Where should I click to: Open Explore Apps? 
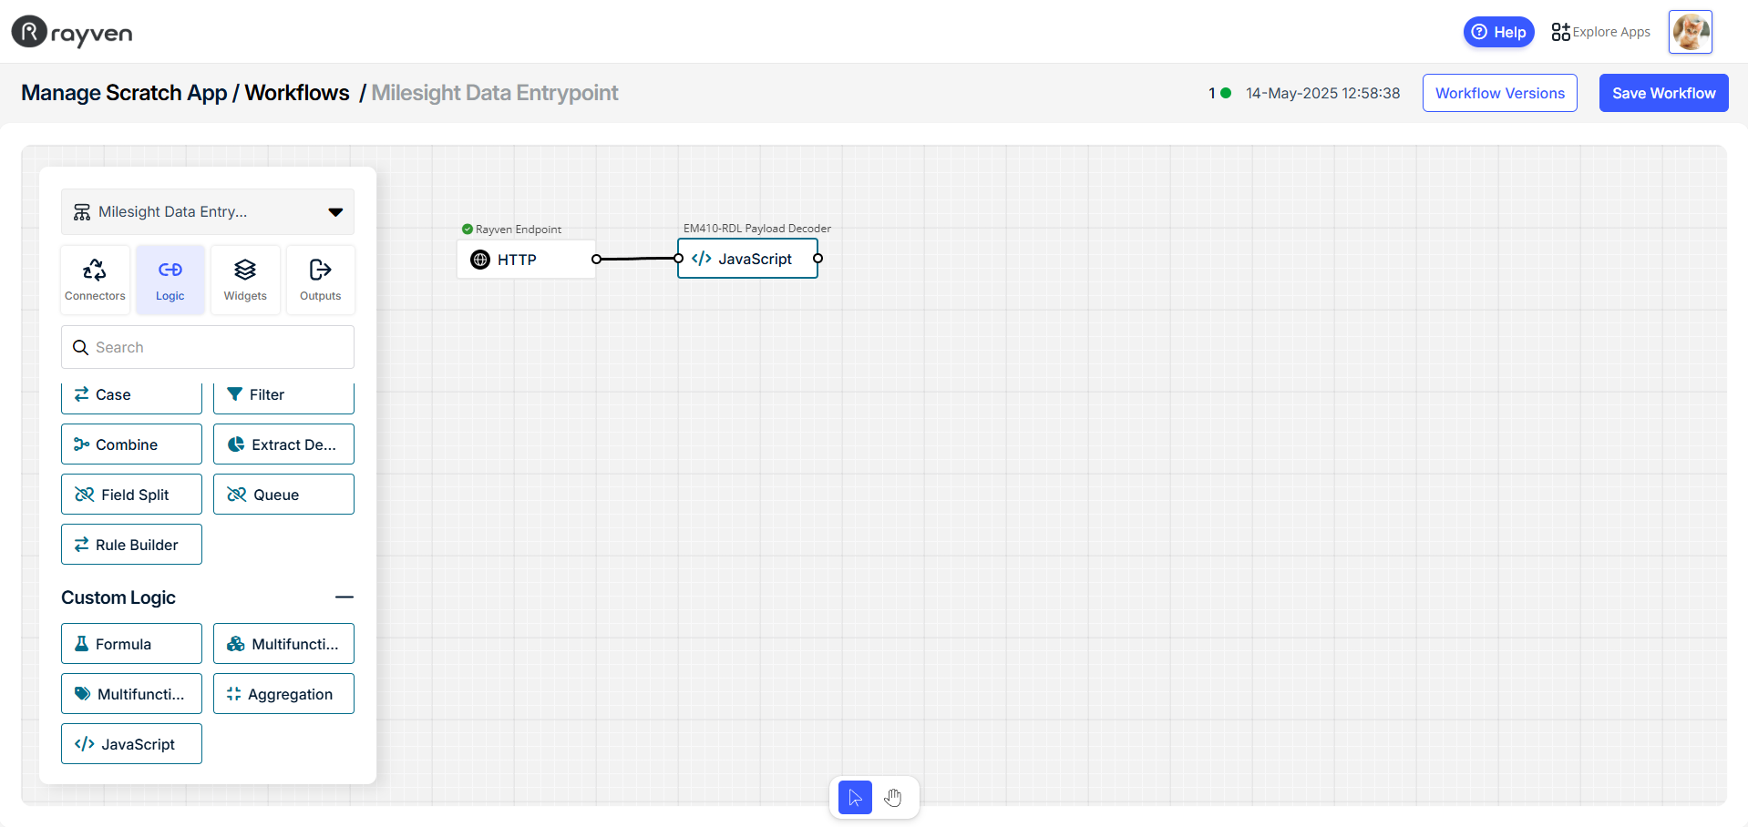(1600, 32)
